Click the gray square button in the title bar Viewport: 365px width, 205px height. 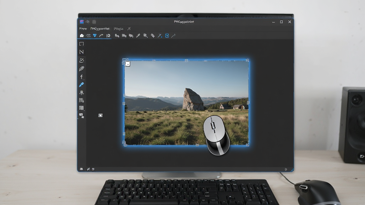94,22
